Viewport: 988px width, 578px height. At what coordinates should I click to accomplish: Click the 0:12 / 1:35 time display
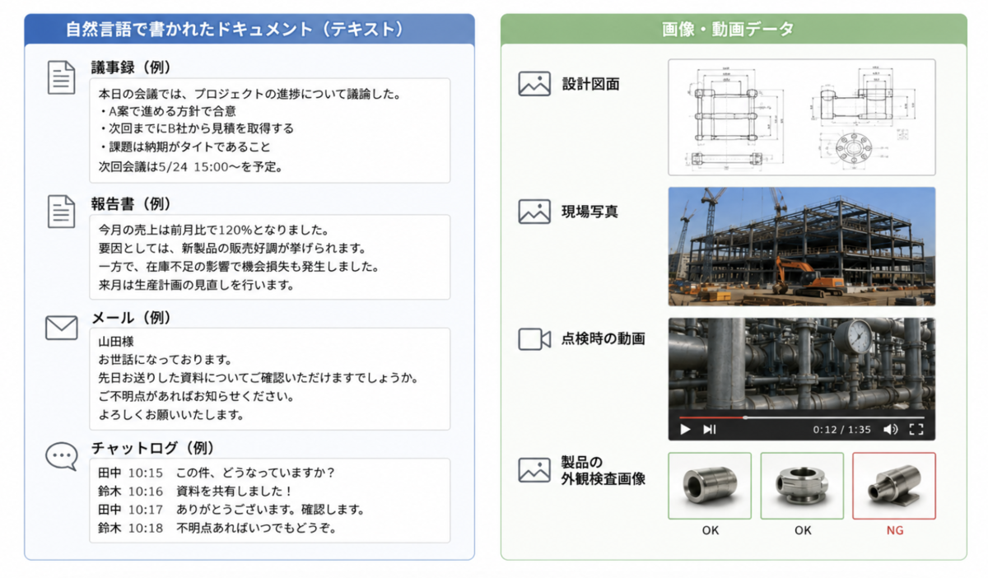(x=841, y=429)
